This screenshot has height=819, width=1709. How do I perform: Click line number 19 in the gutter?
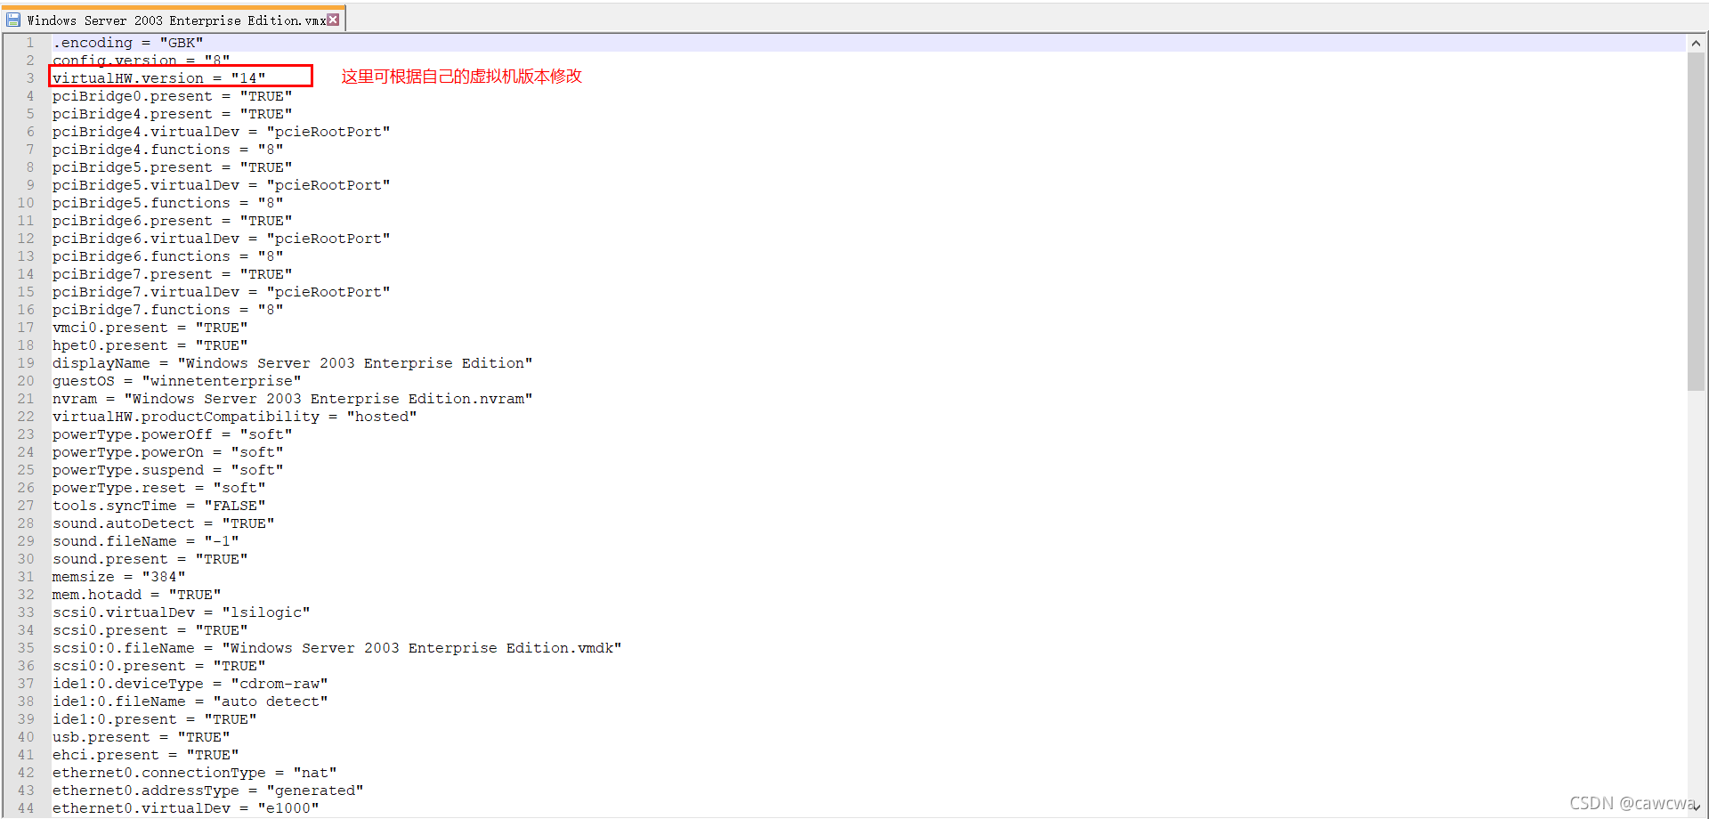click(26, 363)
